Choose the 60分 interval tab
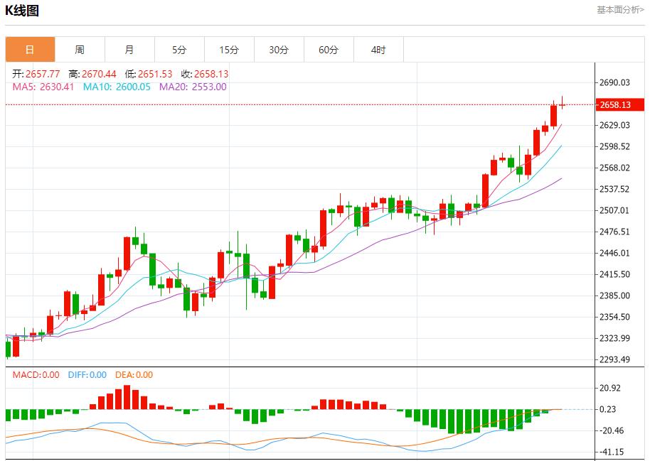The height and width of the screenshot is (461, 650). point(329,50)
